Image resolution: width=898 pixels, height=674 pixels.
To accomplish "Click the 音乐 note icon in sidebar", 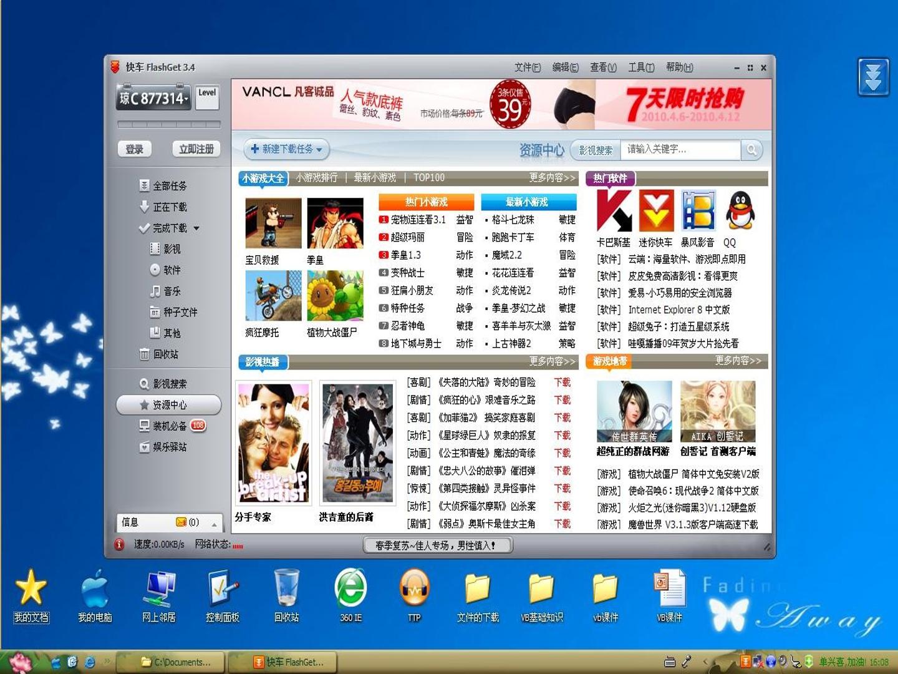I will (x=155, y=291).
